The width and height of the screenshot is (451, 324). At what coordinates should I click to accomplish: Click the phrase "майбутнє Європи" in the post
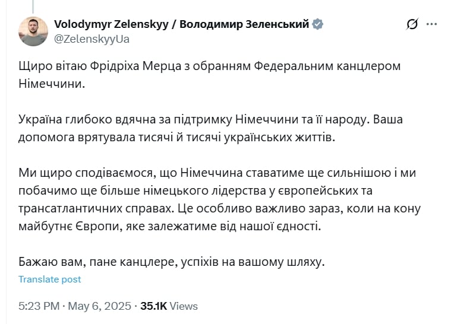69,227
